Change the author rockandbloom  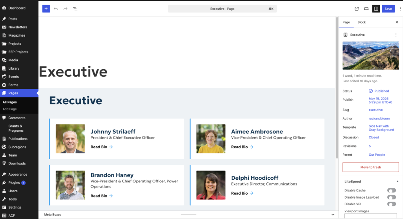(x=379, y=118)
